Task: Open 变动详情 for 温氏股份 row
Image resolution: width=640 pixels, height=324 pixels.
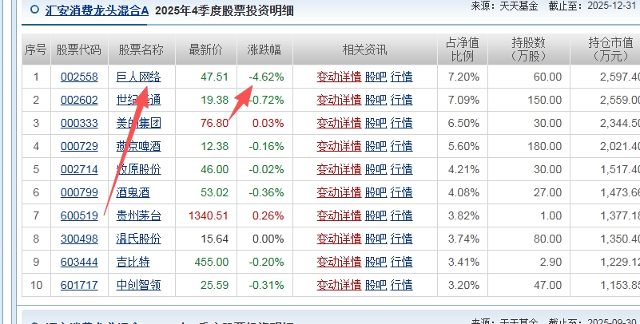Action: (340, 239)
